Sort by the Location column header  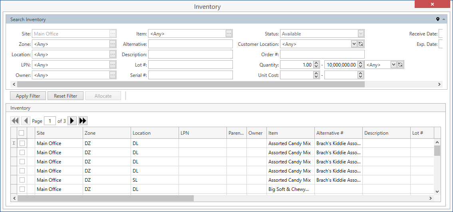pyautogui.click(x=154, y=133)
